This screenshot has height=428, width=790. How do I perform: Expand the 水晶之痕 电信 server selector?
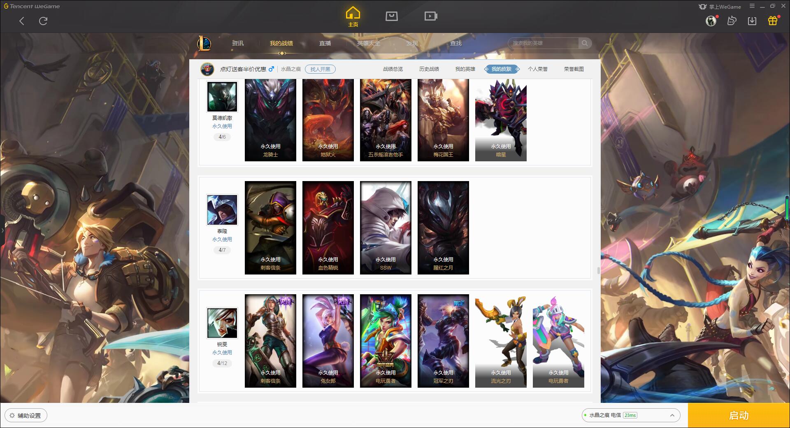pos(630,415)
